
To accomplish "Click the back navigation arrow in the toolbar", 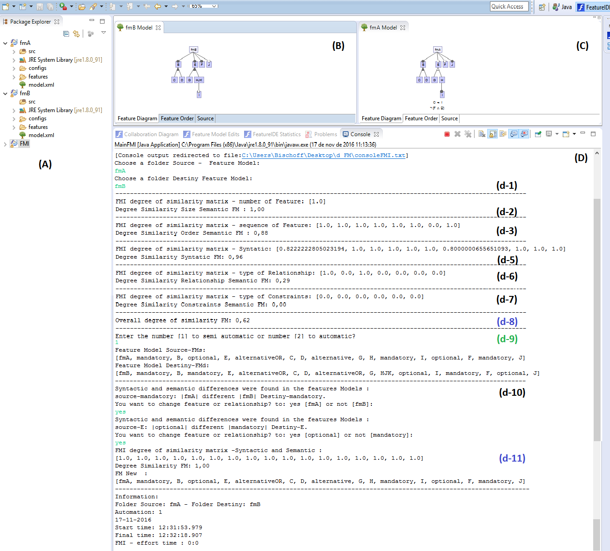I will pos(158,6).
